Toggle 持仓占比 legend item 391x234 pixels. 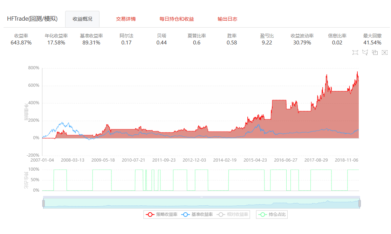coord(272,214)
